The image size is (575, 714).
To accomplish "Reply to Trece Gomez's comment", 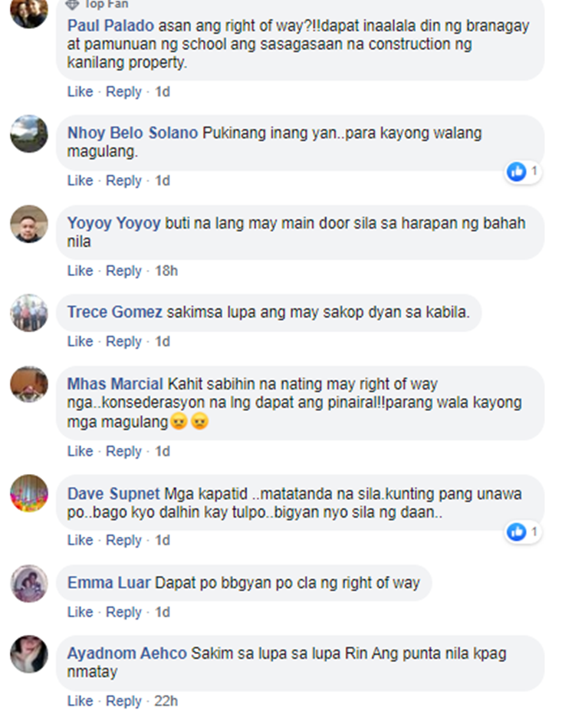I will [x=124, y=341].
